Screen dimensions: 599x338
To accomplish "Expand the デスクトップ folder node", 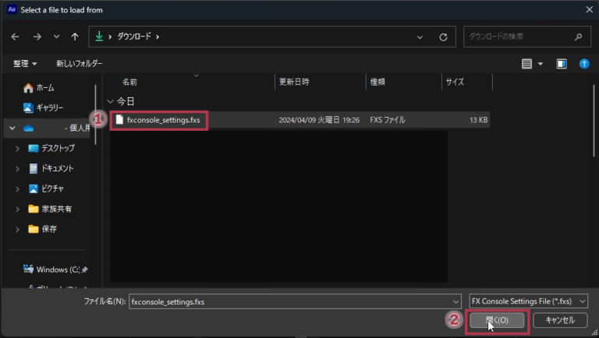I will click(17, 149).
